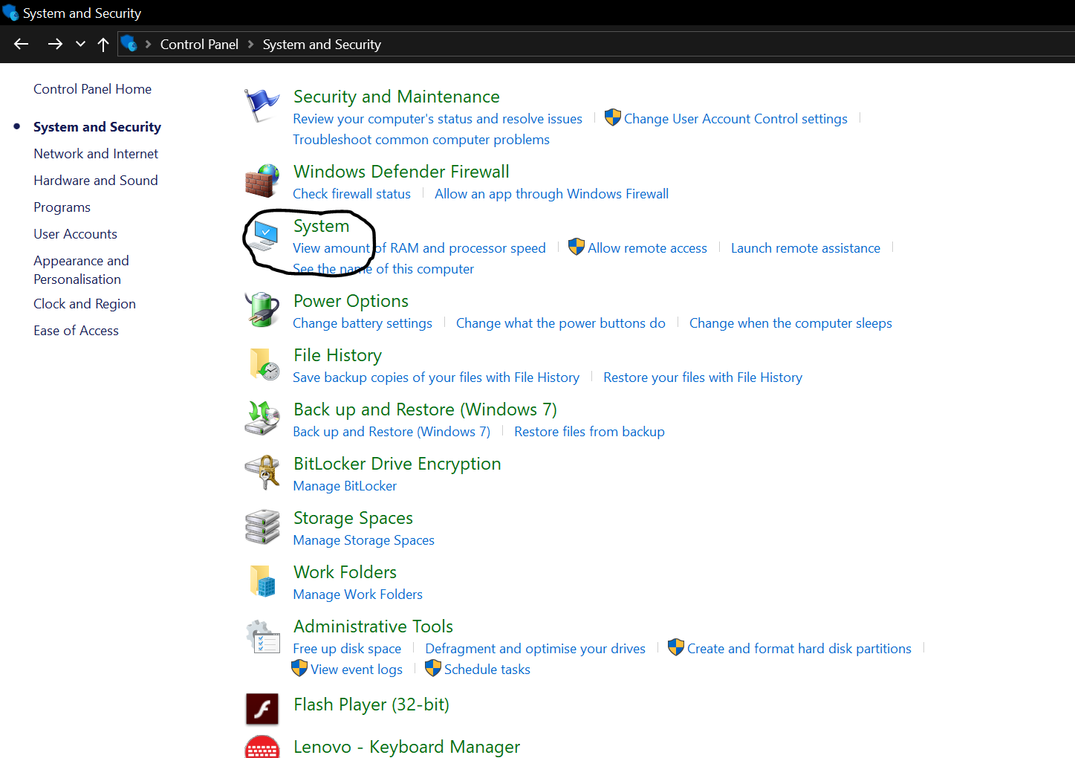Open Lenovo - Keyboard Manager heading
The image size is (1075, 758).
[x=406, y=747]
